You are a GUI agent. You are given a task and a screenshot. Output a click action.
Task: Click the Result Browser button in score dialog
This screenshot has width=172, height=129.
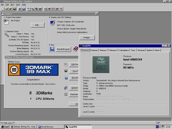(74, 78)
